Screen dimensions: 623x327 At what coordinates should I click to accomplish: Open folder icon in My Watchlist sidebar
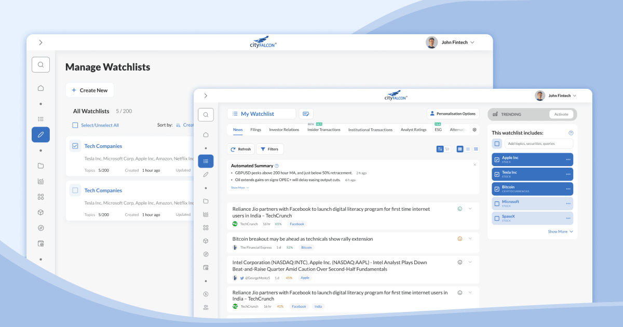(x=206, y=201)
